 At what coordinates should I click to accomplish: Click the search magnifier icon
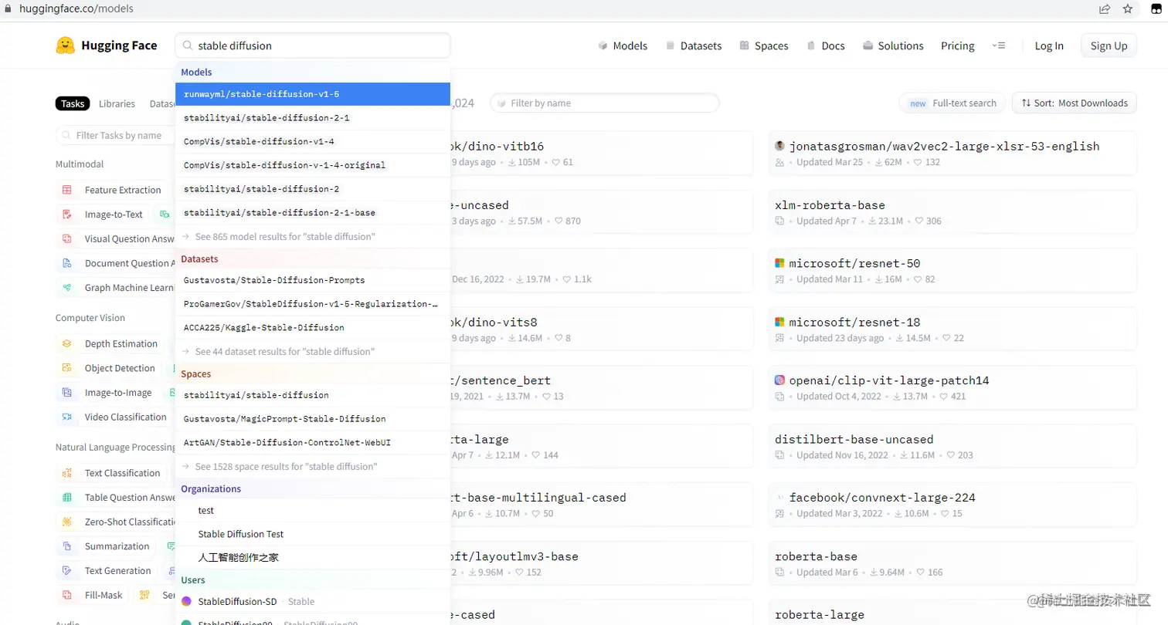coord(188,46)
